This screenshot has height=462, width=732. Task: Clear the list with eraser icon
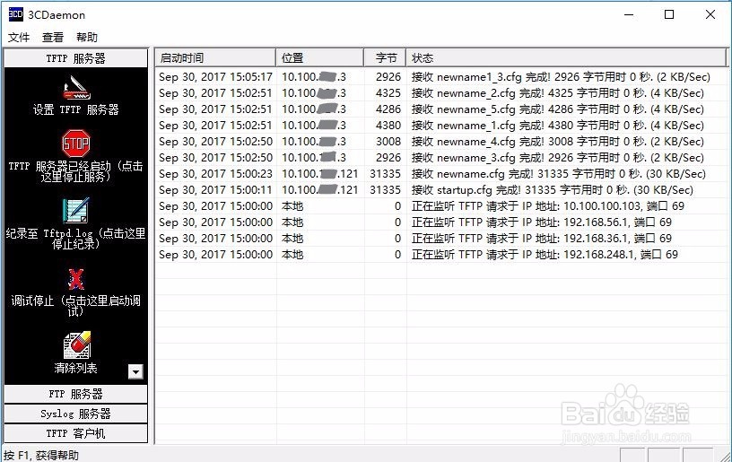(76, 344)
